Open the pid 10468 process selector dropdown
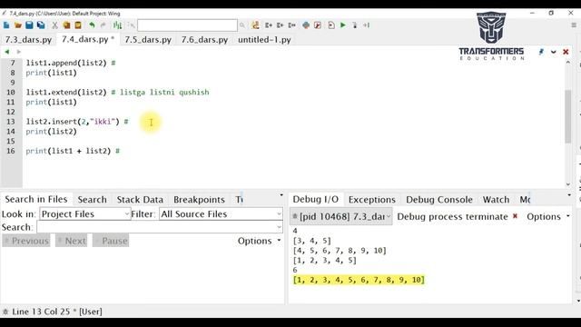 (x=341, y=216)
